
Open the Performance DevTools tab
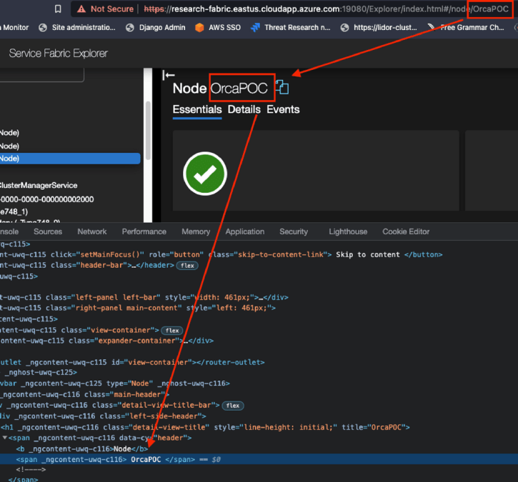point(144,231)
